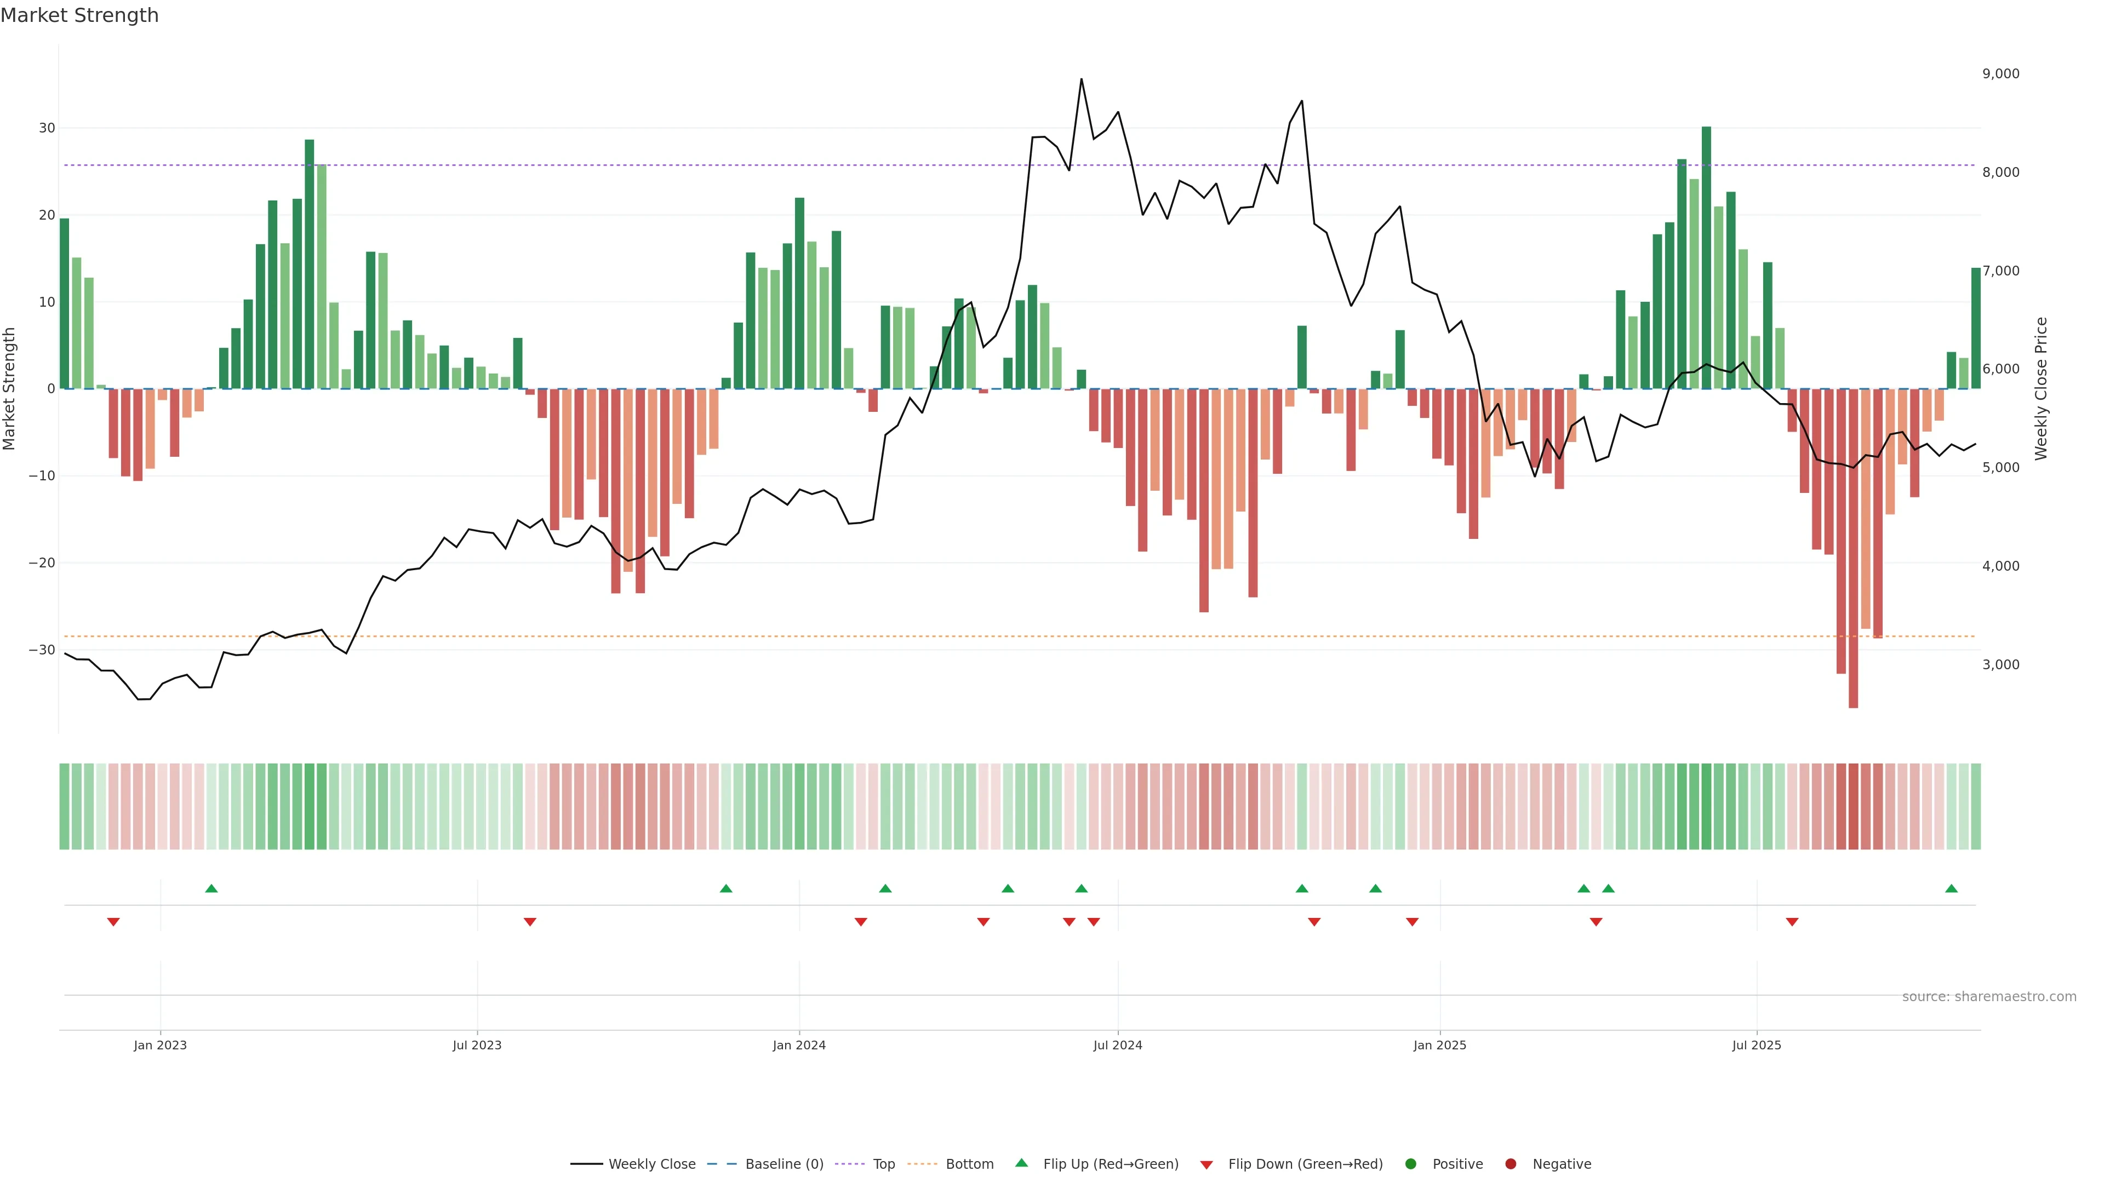Click the Weekly Close Price axis title
This screenshot has height=1183, width=2104.
coord(2041,389)
